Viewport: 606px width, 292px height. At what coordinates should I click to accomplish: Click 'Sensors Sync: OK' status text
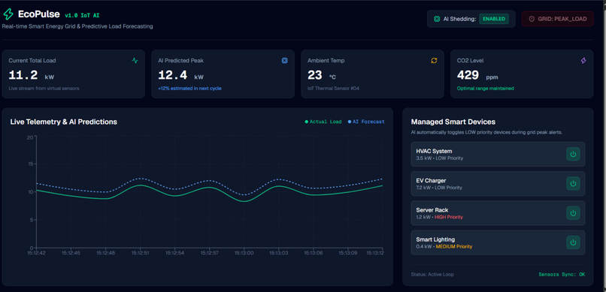click(x=562, y=275)
